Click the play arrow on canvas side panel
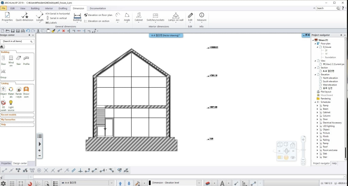Screen dimensions: 348x186 coord(39,144)
